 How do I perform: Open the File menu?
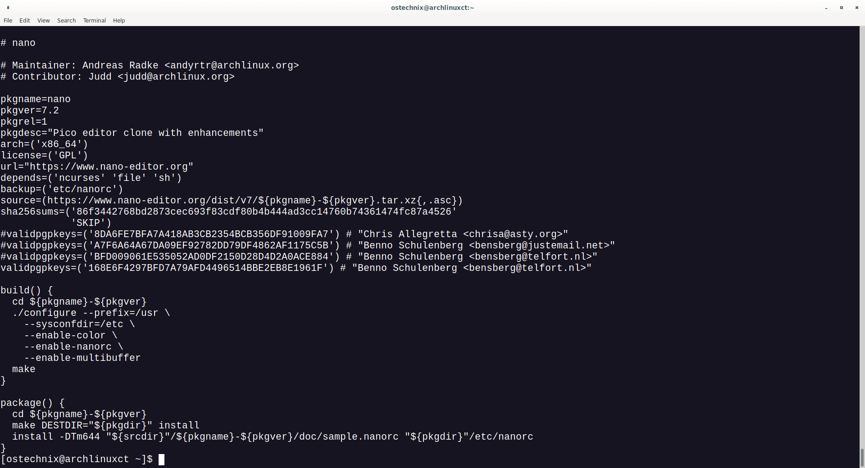pos(8,20)
